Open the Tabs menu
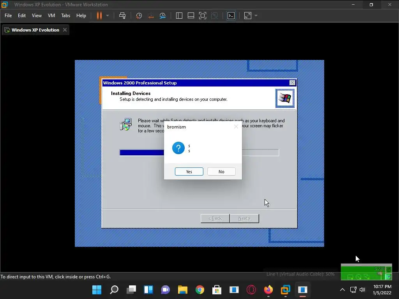The image size is (399, 299). (x=65, y=16)
